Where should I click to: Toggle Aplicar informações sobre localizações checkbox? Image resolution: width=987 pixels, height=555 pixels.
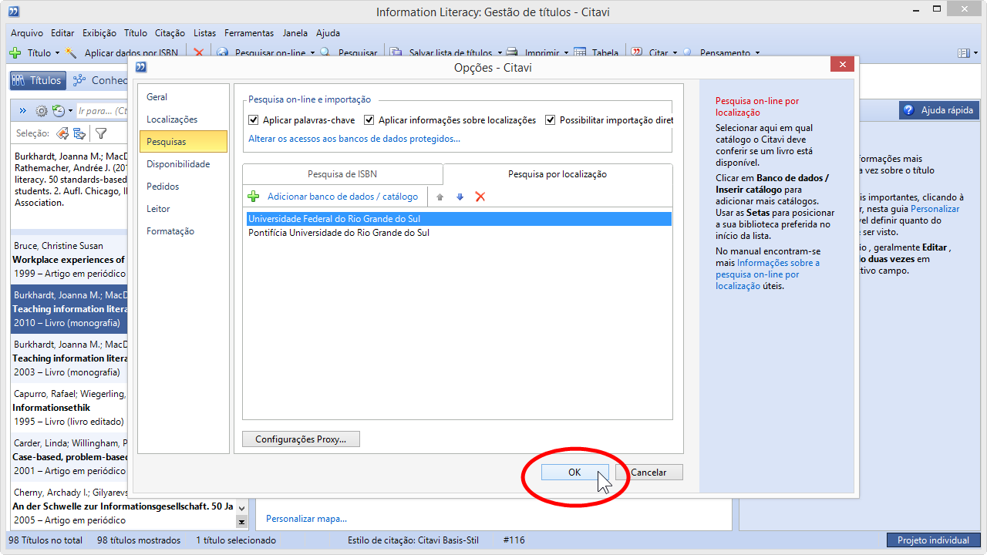pyautogui.click(x=369, y=120)
